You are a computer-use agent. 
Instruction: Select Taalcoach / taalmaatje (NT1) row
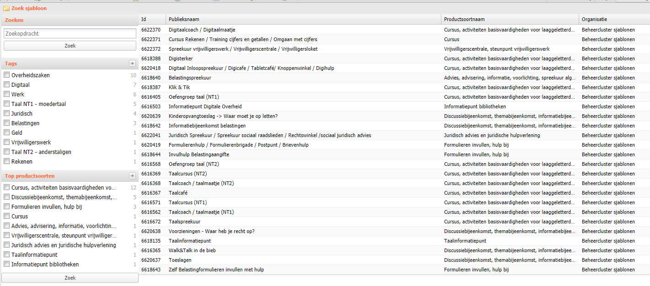point(394,212)
